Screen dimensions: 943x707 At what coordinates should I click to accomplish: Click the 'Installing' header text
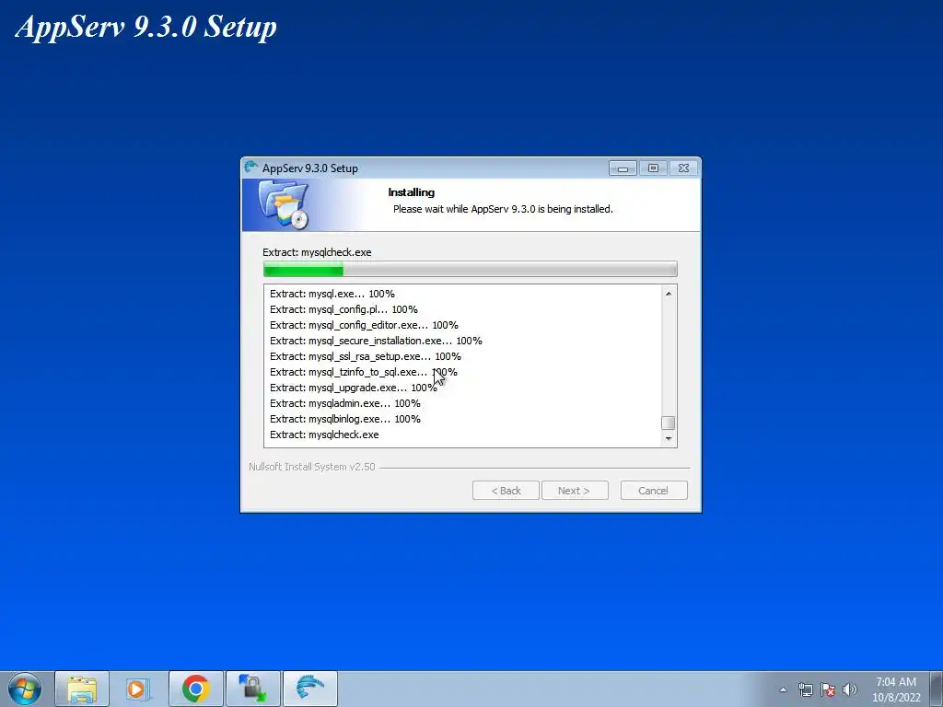coord(412,192)
